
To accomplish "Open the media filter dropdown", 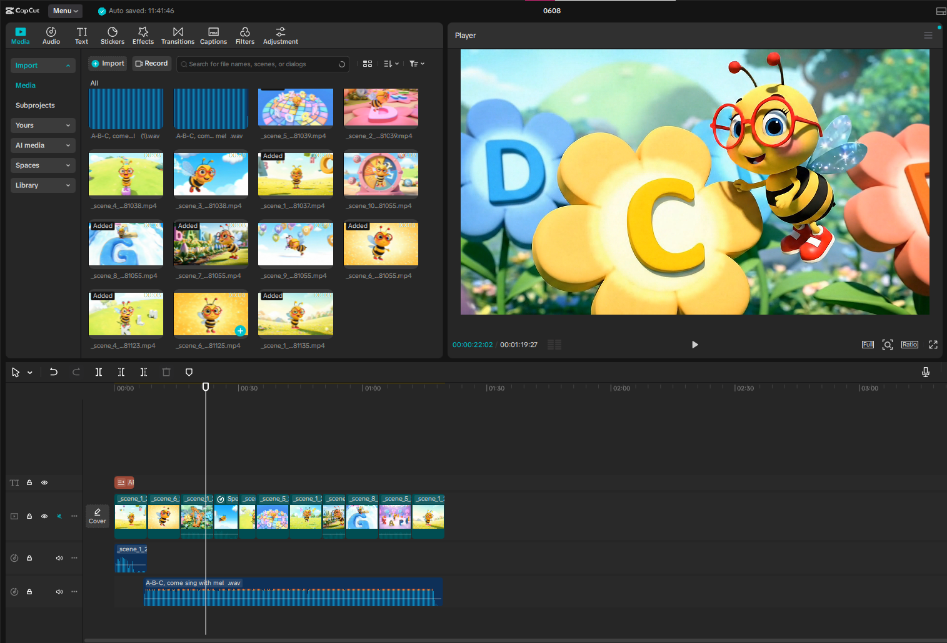I will tap(417, 64).
